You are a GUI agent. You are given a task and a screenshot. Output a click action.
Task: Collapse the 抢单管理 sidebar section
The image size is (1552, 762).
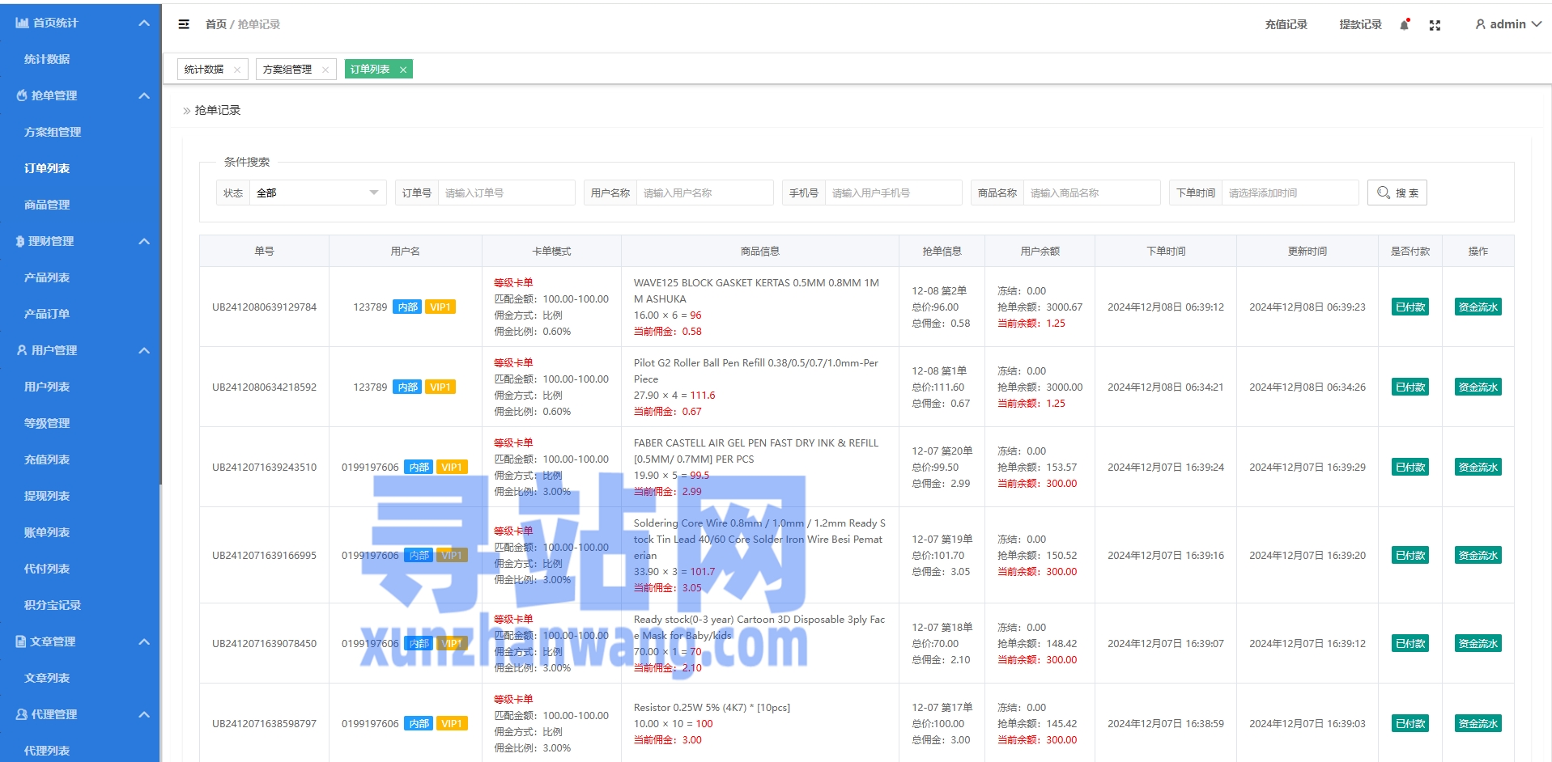[x=144, y=95]
